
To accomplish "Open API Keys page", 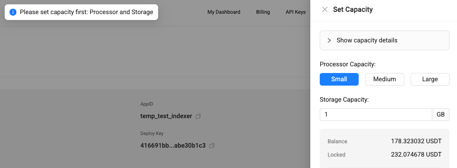I will [295, 12].
